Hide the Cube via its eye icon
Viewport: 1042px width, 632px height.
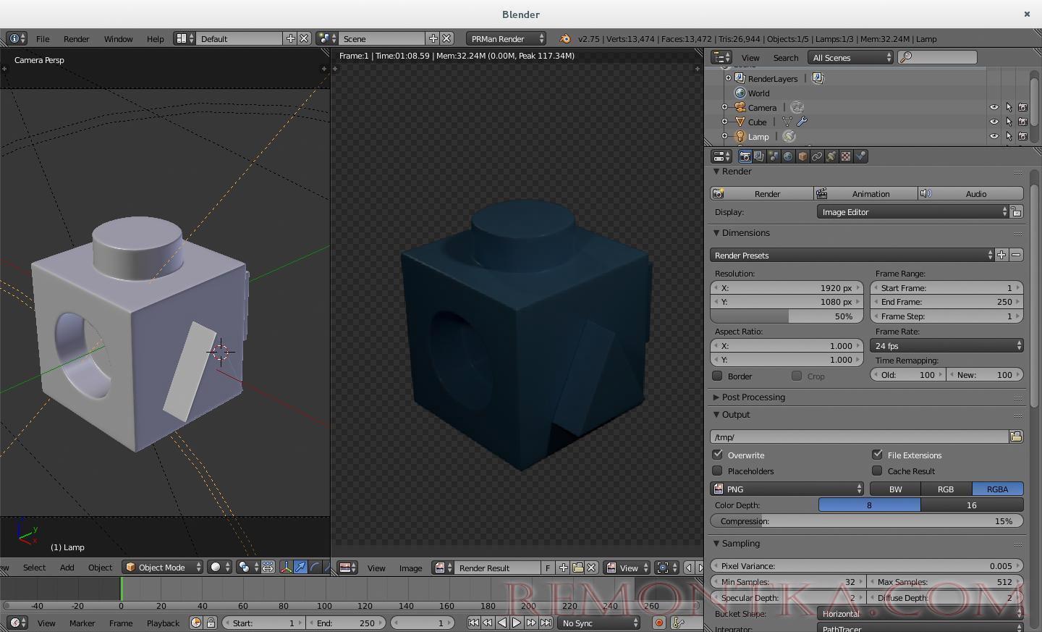point(994,122)
